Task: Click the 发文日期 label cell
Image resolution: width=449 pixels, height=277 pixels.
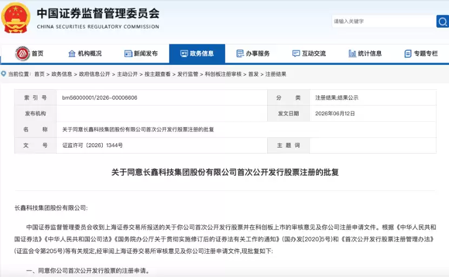Action: click(288, 114)
